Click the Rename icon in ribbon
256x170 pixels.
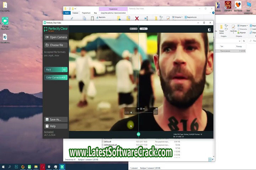click(146, 18)
